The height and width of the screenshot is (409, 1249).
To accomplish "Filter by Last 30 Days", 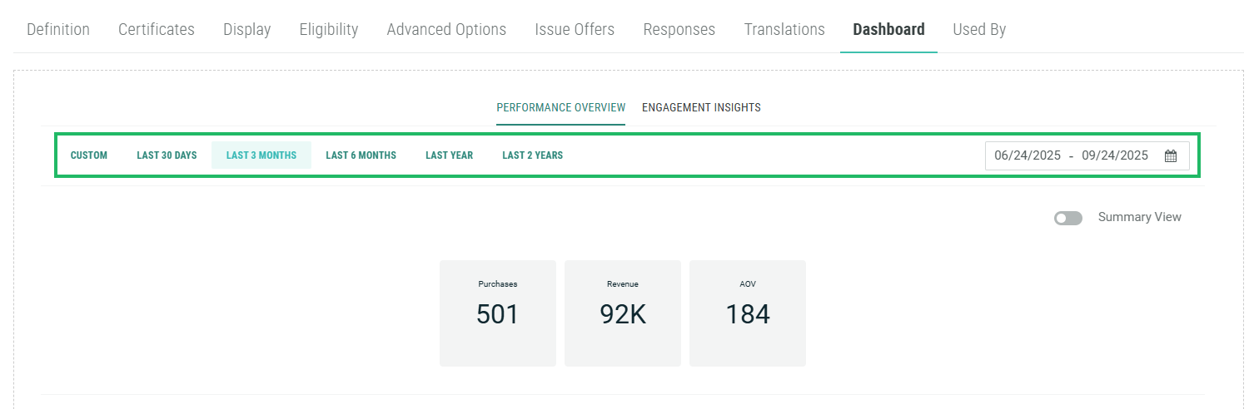I will (x=167, y=155).
